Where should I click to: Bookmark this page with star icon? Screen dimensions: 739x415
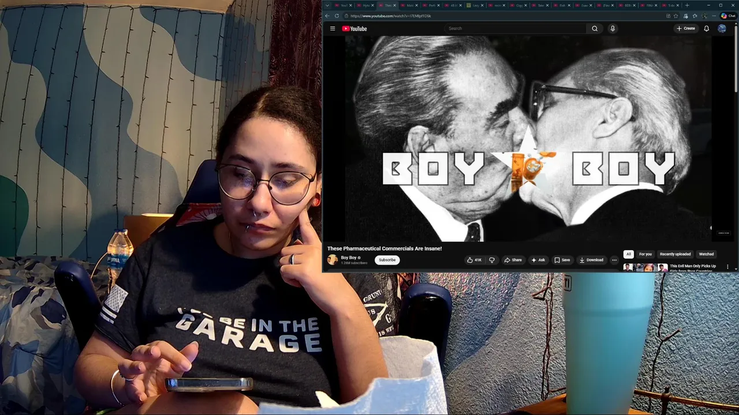click(675, 16)
